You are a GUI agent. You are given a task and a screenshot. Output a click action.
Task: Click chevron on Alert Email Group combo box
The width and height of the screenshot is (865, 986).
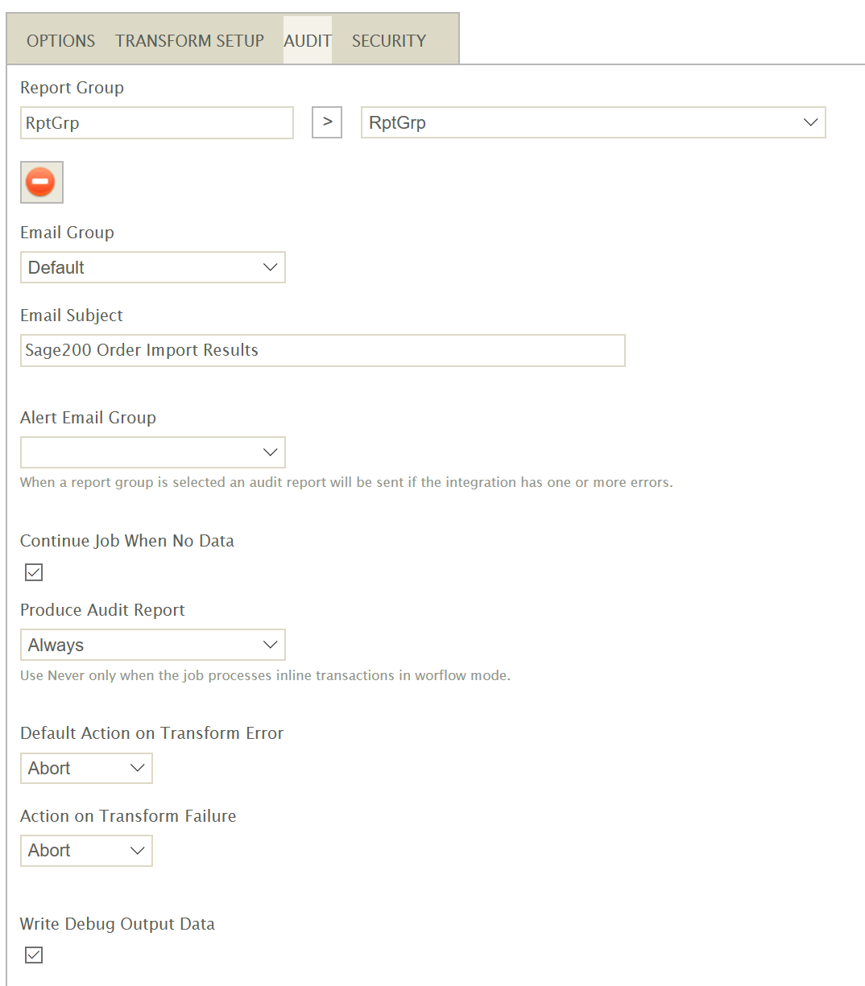pyautogui.click(x=270, y=452)
